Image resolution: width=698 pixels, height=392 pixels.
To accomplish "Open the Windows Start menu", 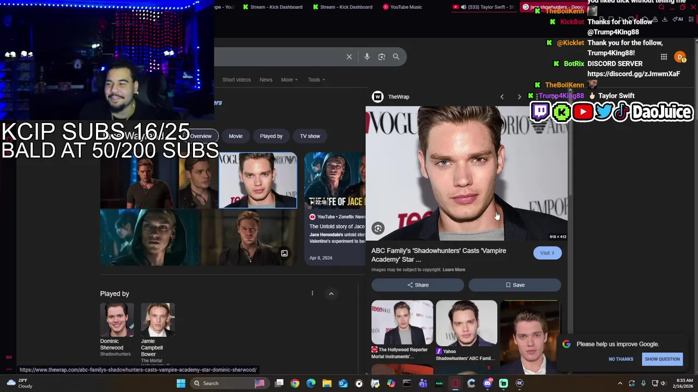I will coord(181,383).
